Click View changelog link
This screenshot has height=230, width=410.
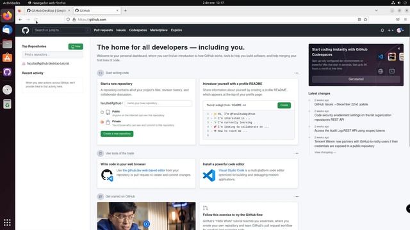tap(325, 152)
